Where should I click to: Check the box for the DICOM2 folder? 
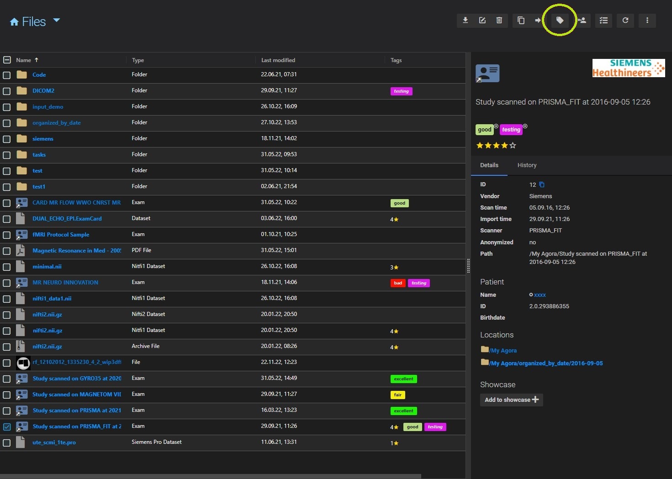pyautogui.click(x=7, y=91)
